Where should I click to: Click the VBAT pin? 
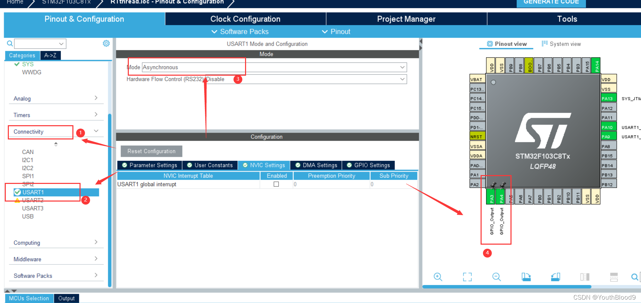pos(477,79)
